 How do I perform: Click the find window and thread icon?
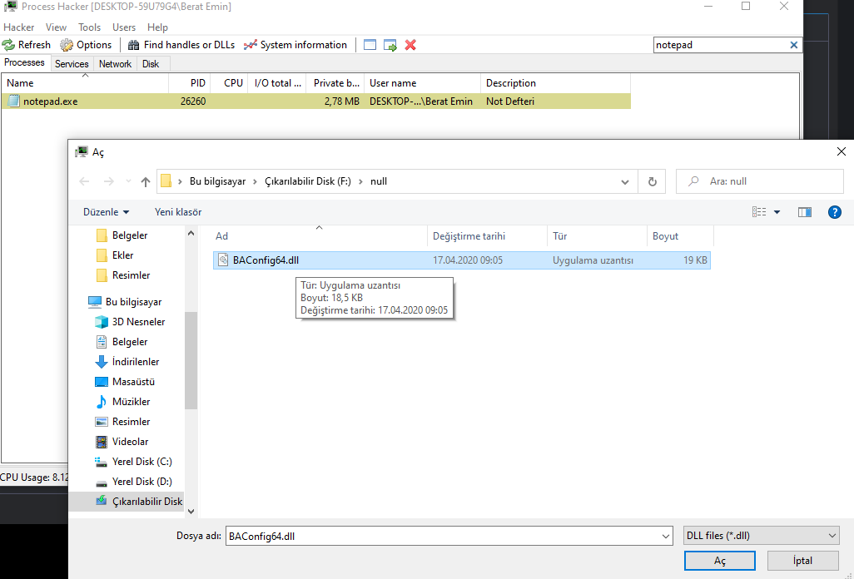(x=390, y=45)
